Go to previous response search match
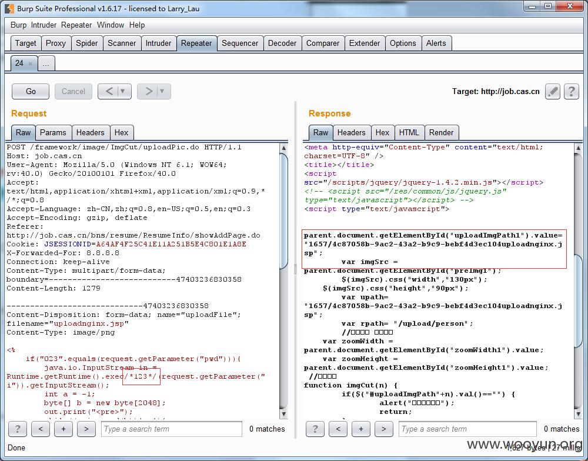 pyautogui.click(x=338, y=429)
